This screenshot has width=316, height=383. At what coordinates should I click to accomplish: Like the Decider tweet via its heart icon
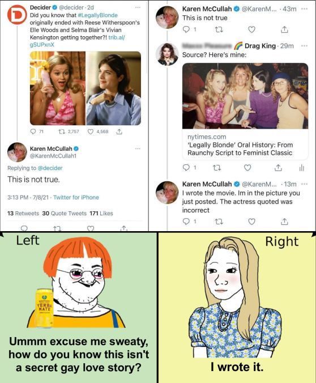point(91,131)
